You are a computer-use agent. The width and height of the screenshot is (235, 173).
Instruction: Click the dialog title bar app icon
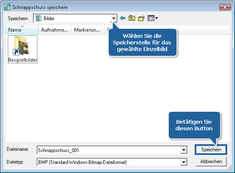[x=7, y=7]
